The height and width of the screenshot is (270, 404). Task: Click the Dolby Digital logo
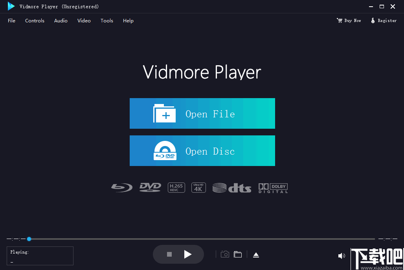[273, 188]
